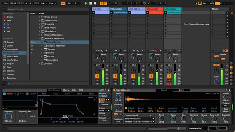Click Send A knob on track 2

point(115,56)
